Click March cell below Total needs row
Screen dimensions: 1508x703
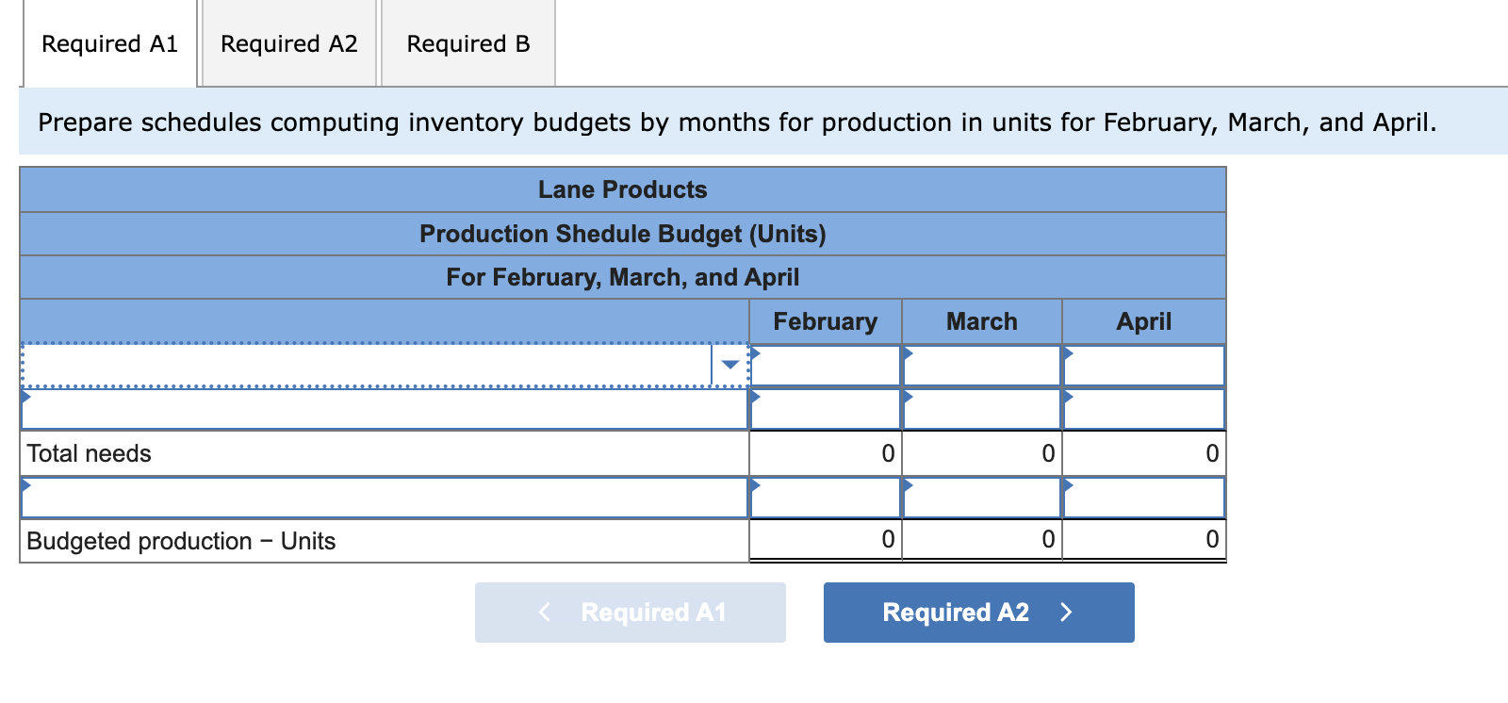[x=982, y=498]
